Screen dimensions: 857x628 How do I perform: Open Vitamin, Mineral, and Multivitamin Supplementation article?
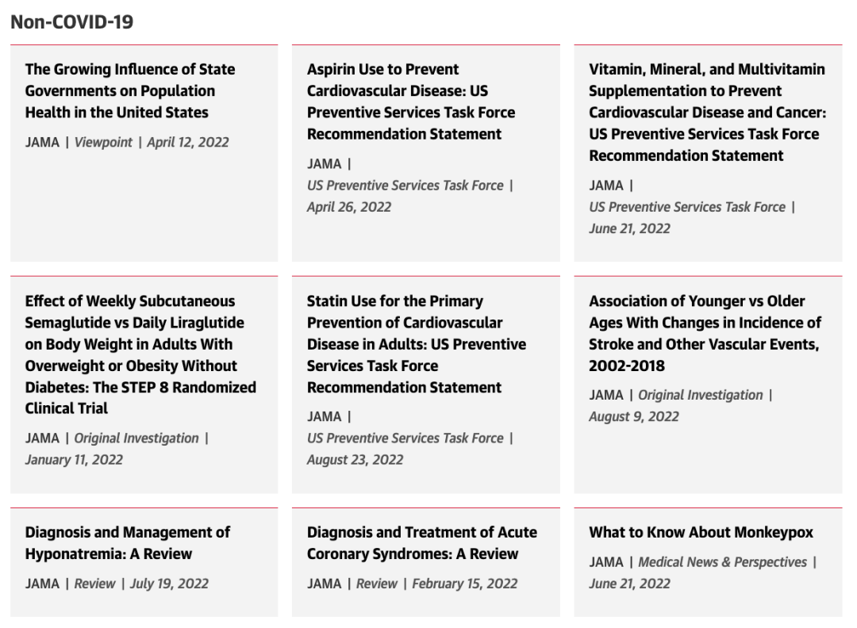(x=707, y=113)
